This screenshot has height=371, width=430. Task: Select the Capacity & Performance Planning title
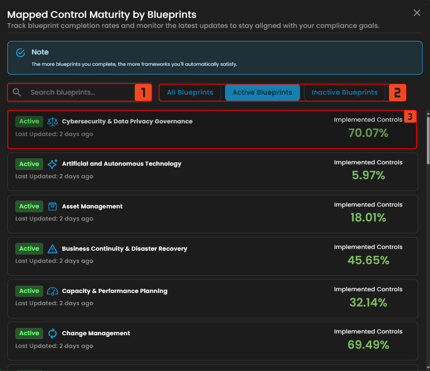[114, 291]
